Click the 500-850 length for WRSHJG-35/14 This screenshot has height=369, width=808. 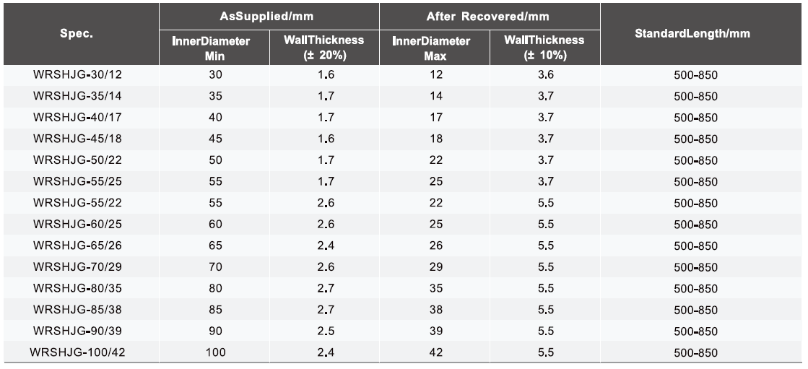click(695, 96)
